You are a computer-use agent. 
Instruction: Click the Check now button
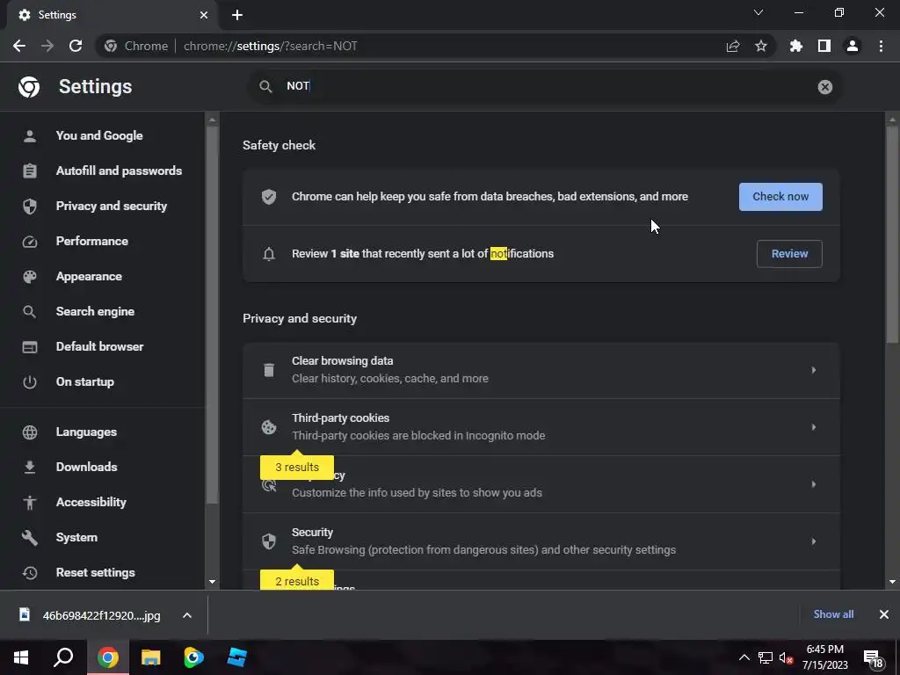[780, 197]
